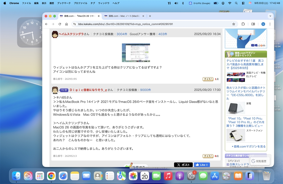Launch FaceTime from the Dock
Screen dimensions: 283x184
click(x=156, y=176)
